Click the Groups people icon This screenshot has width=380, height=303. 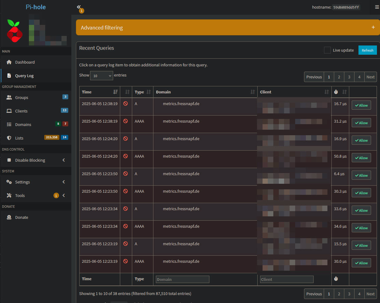pyautogui.click(x=9, y=97)
